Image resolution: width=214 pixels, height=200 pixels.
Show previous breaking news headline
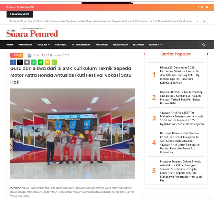click(197, 21)
